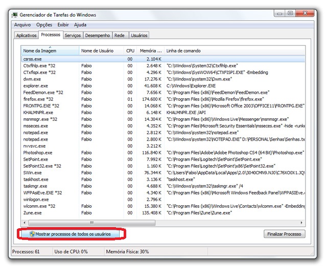Screen dimensions: 327x271
Task: Sort by Linha de comando column header
Action: 235,51
